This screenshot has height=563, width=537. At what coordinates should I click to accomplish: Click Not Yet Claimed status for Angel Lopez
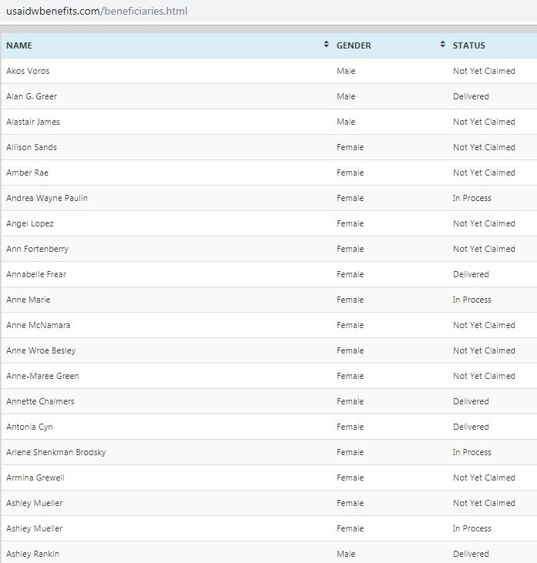click(484, 223)
